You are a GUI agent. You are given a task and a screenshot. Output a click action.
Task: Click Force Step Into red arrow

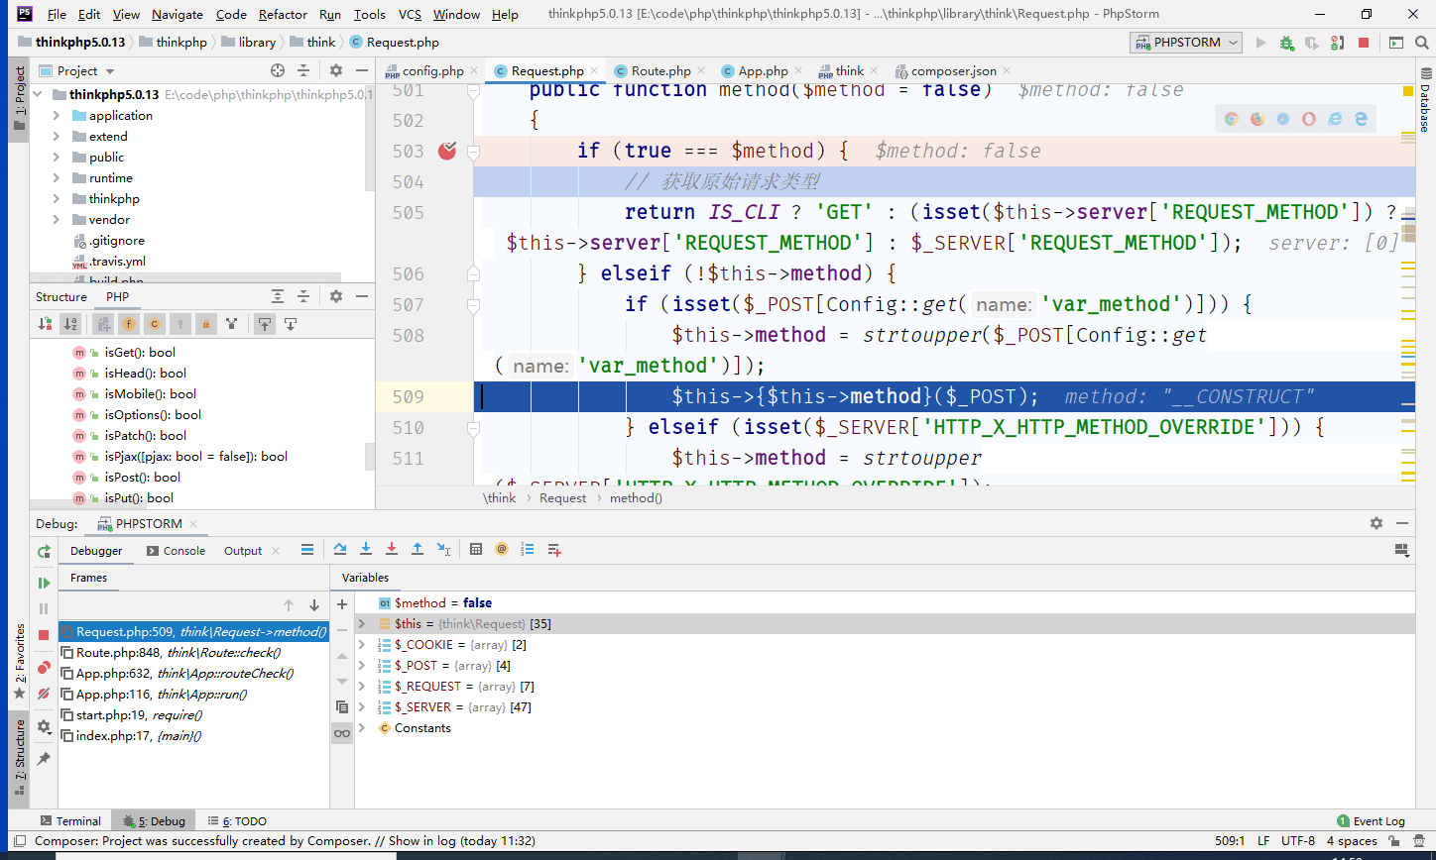pyautogui.click(x=392, y=549)
